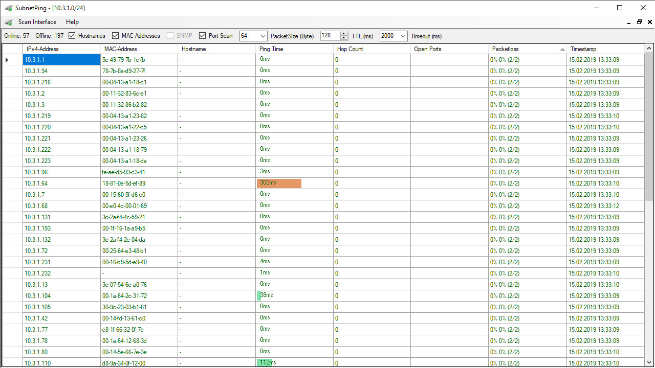Minimize the inner MDI child window
This screenshot has height=368, width=655.
click(x=629, y=22)
